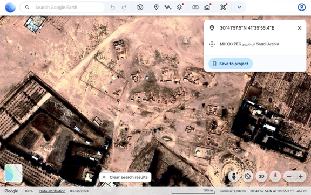Close the location info card
311x195 pixels.
point(299,28)
